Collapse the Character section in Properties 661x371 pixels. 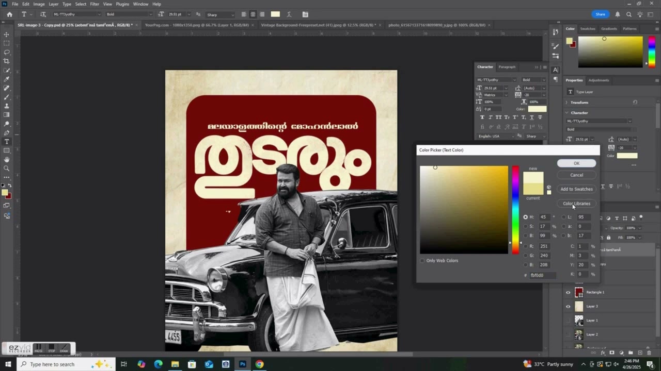[567, 113]
